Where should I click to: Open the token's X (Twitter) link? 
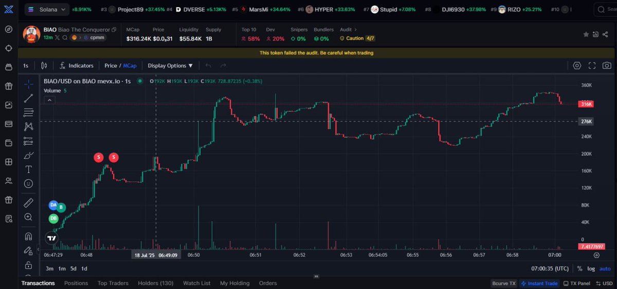pyautogui.click(x=58, y=38)
